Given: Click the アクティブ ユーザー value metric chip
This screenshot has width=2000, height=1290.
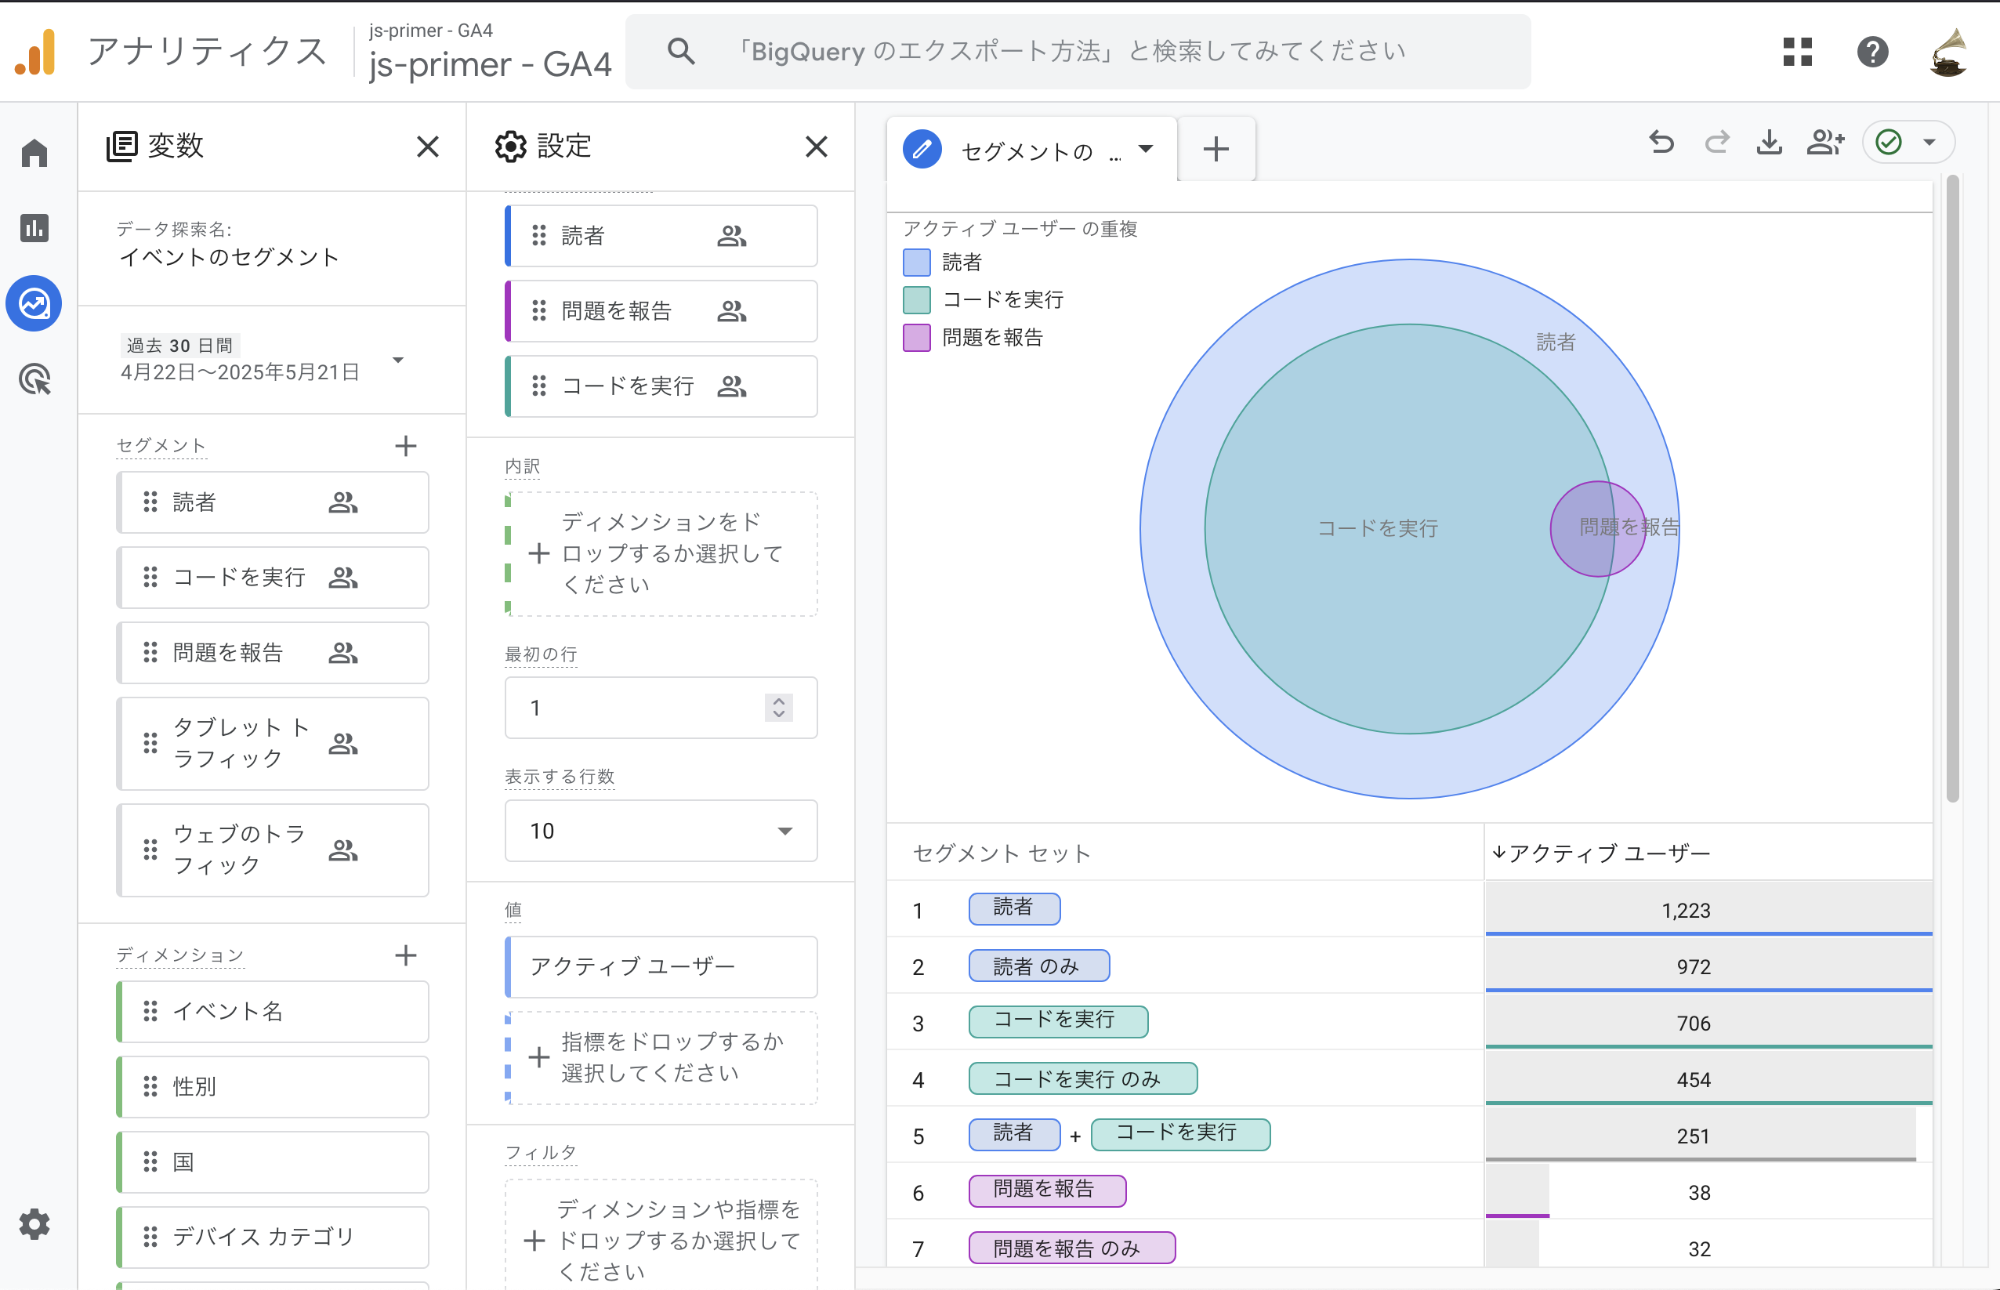Looking at the screenshot, I should click(661, 967).
